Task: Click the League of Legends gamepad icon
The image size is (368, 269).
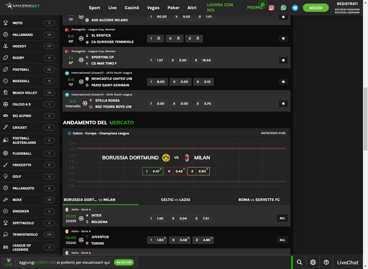Action: tap(6, 247)
